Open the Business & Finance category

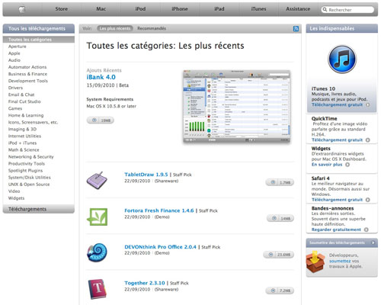pyautogui.click(x=27, y=74)
